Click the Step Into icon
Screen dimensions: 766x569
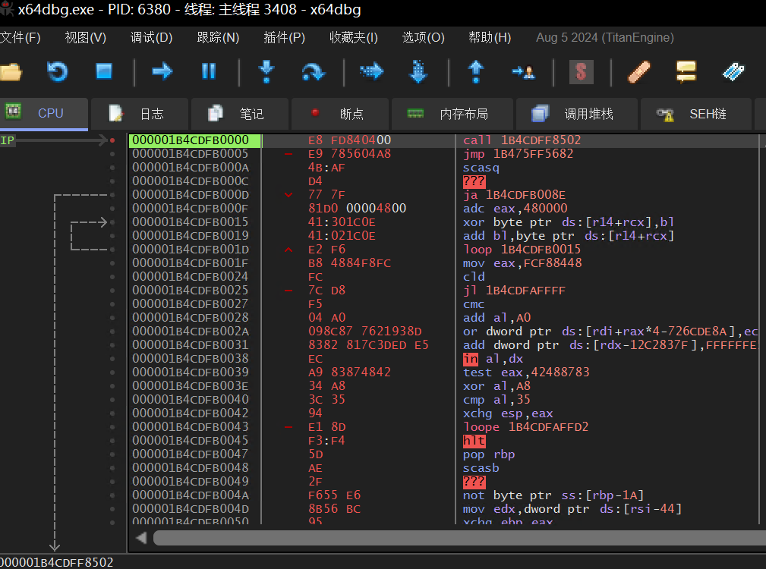[266, 72]
